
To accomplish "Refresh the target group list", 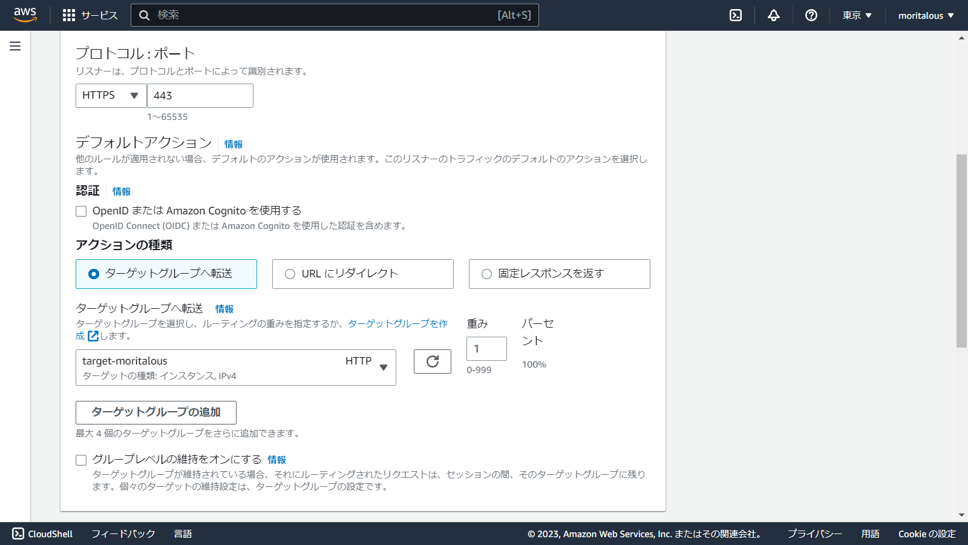I will (x=432, y=362).
